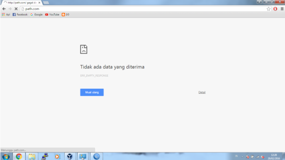Stop loading the page with X icon
The width and height of the screenshot is (285, 160).
16,9
